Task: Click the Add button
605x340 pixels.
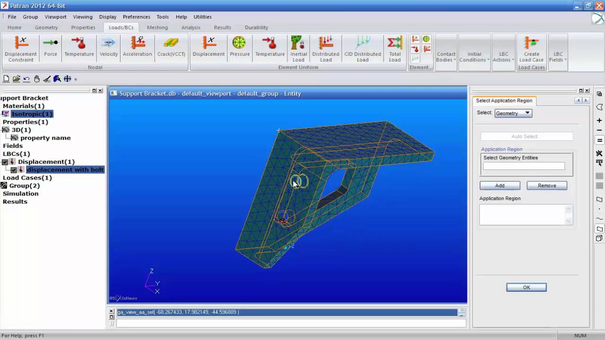Action: [500, 186]
